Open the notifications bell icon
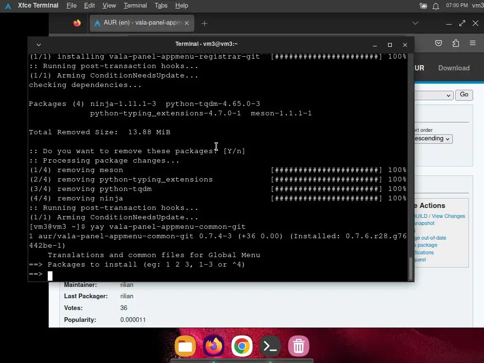 435,6
